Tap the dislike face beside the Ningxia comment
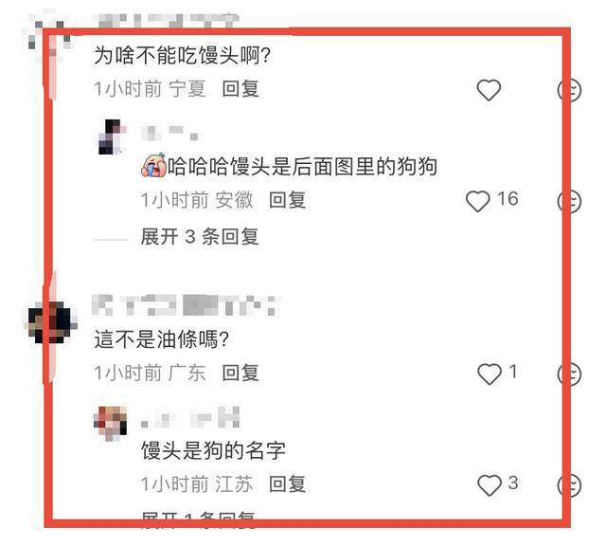This screenshot has height=547, width=606. 570,90
